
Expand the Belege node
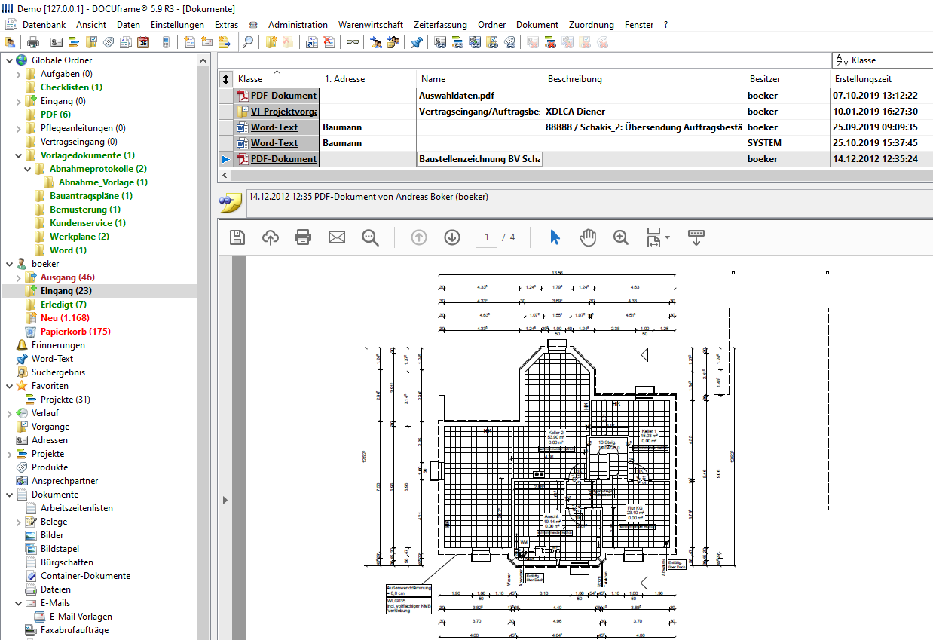click(19, 522)
